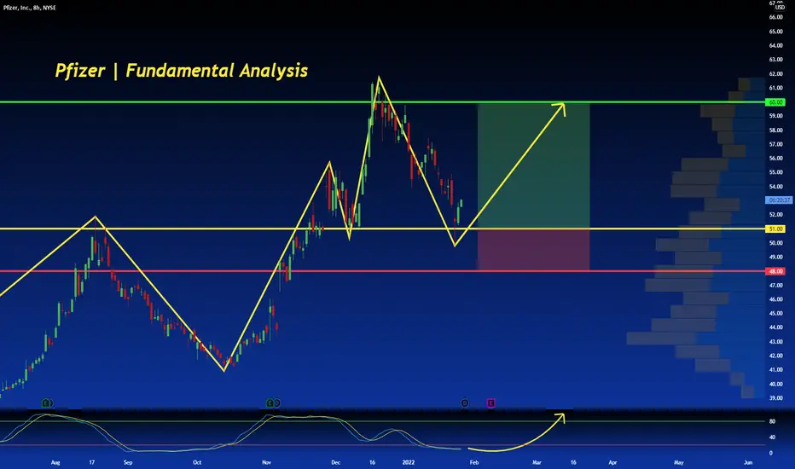Click the Sep label on time axis
The image size is (795, 469).
(x=128, y=462)
